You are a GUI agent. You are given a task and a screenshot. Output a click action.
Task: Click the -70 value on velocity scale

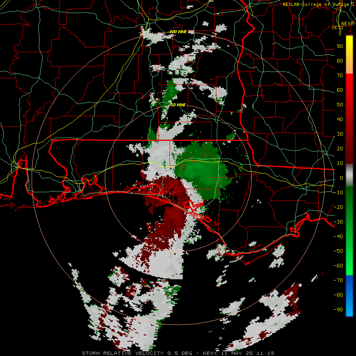[338, 280]
